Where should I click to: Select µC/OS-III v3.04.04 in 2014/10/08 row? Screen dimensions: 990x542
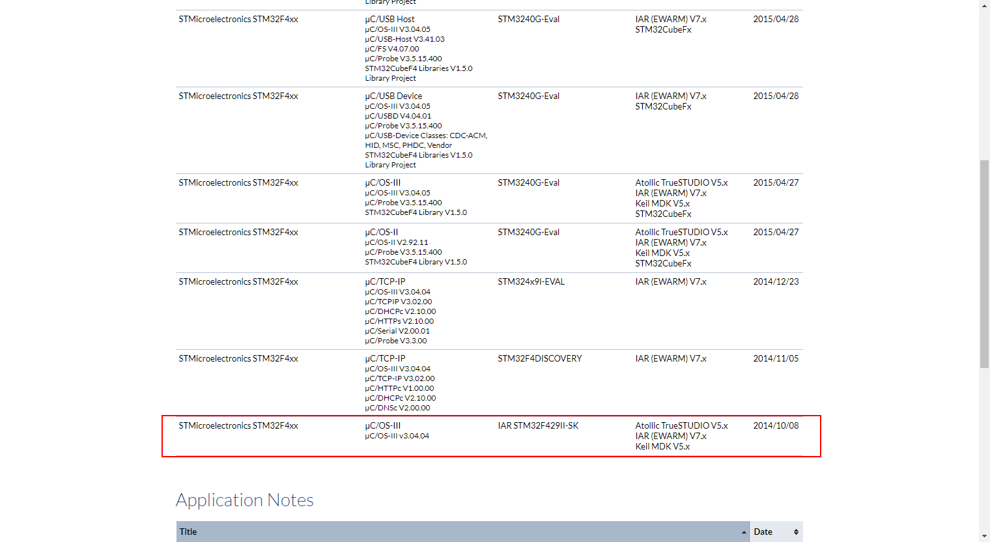click(397, 436)
